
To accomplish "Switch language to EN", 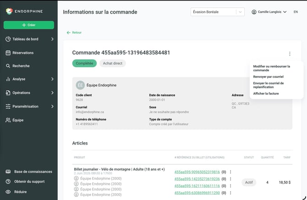I will (x=296, y=12).
